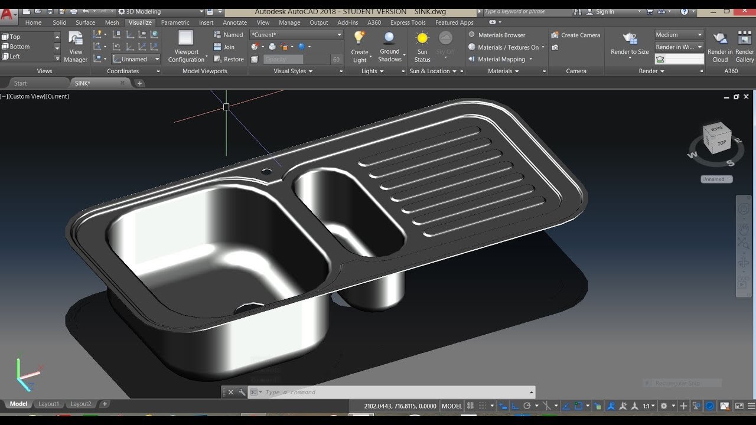Toggle the grid display in status bar
Screen dimensions: 756x425
[x=471, y=406]
